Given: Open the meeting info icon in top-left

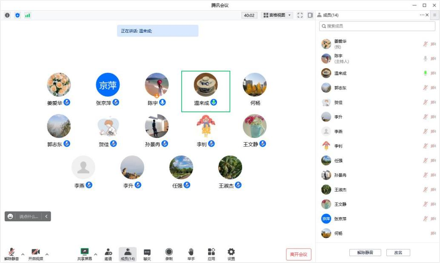Looking at the screenshot, I should click(x=7, y=15).
